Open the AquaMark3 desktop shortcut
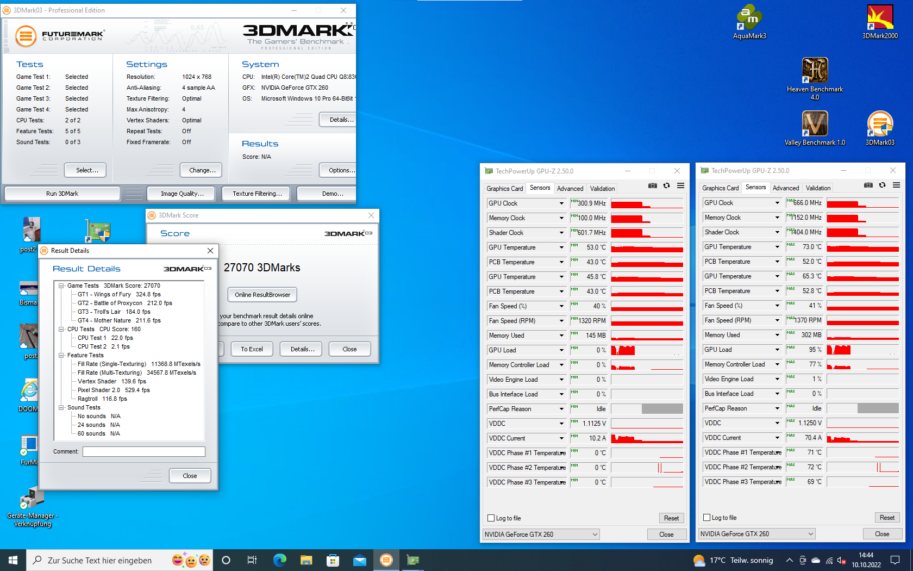 pyautogui.click(x=749, y=22)
